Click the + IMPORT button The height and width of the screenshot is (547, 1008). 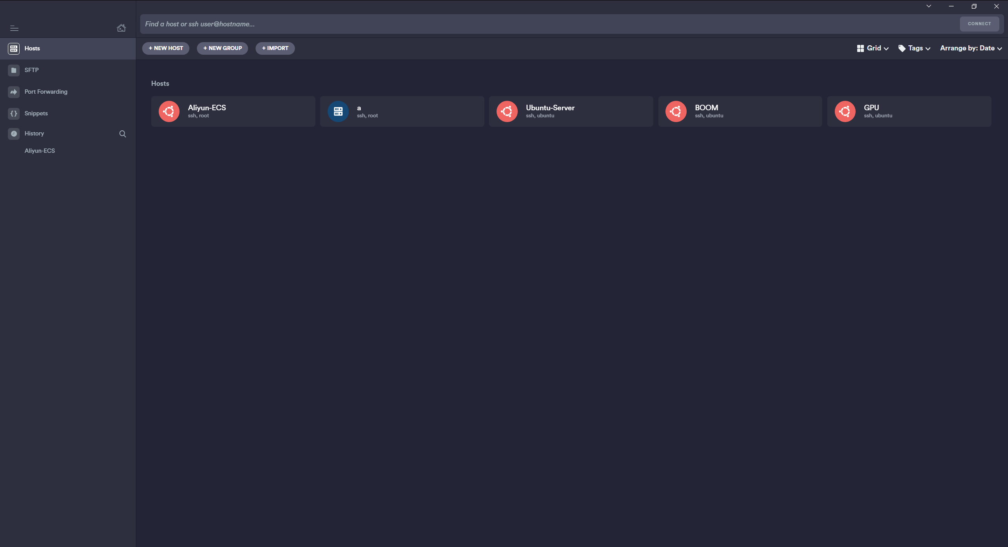click(275, 48)
